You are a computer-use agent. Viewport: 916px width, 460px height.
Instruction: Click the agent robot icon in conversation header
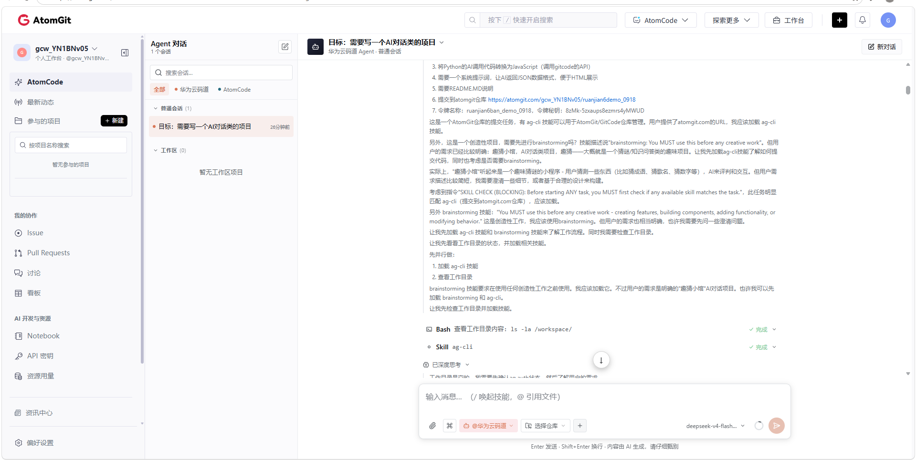(x=316, y=47)
